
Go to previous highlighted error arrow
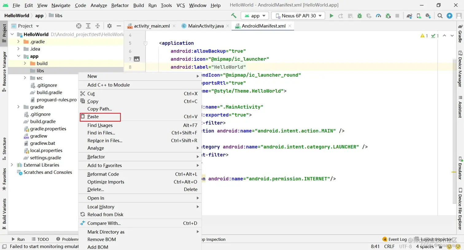444,36
